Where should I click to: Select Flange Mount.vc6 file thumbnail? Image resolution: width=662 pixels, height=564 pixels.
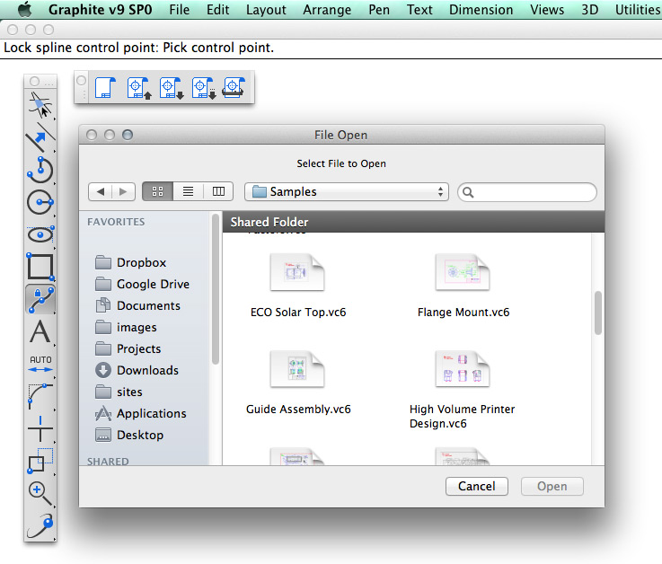pos(463,273)
